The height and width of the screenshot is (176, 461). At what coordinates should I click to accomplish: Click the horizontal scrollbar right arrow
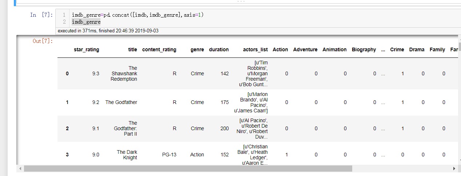tap(454, 169)
